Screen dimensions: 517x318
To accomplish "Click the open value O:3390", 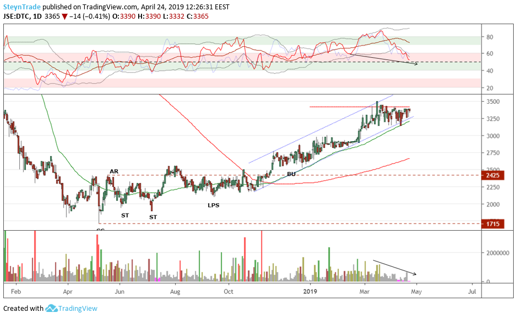I will (x=124, y=16).
